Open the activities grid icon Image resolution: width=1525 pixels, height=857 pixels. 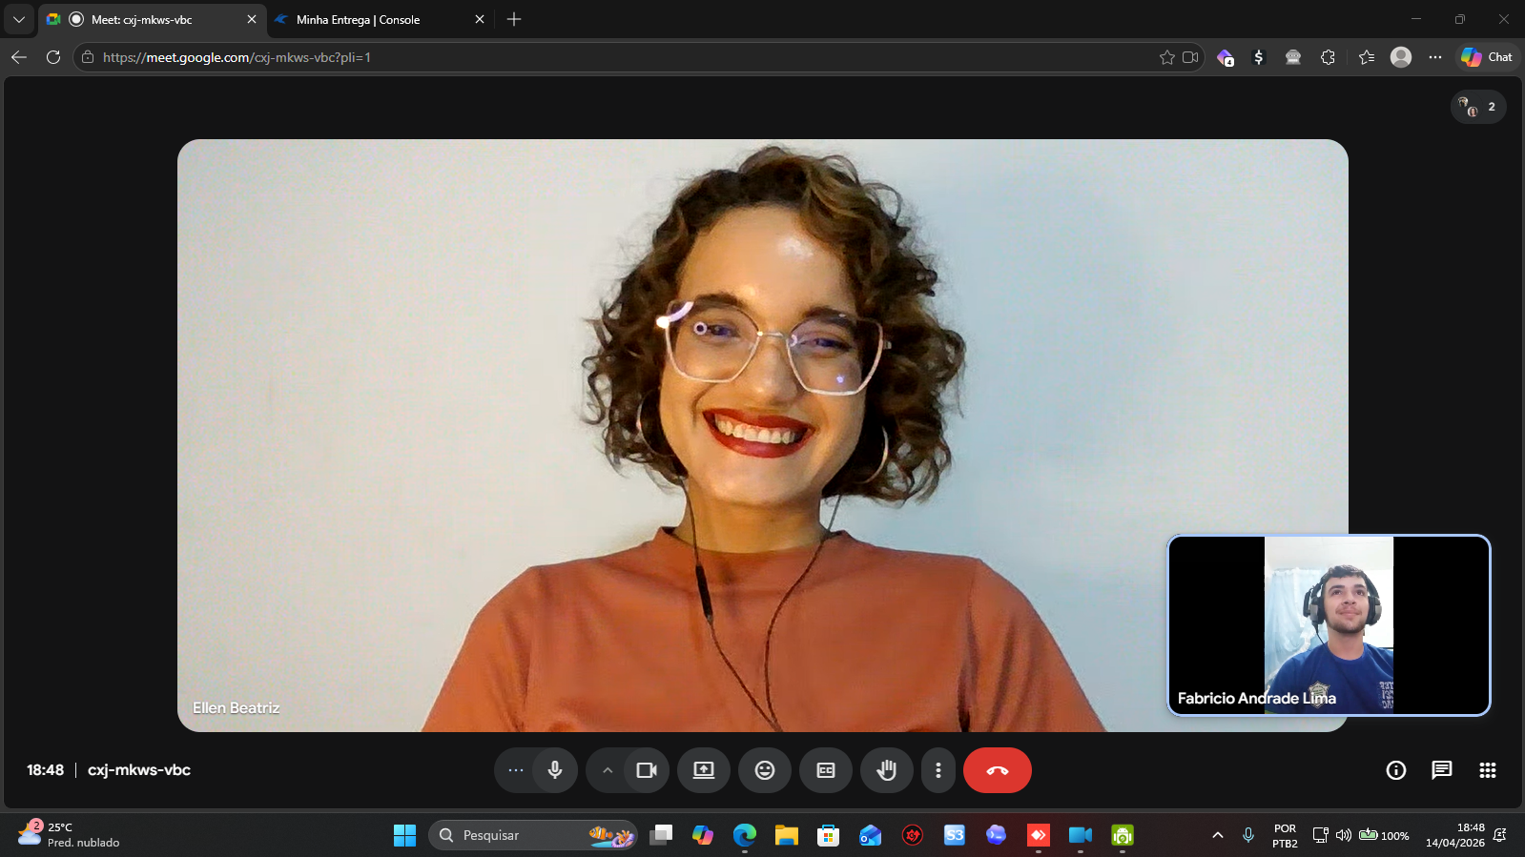(1487, 770)
